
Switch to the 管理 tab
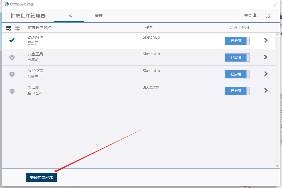pyautogui.click(x=99, y=16)
